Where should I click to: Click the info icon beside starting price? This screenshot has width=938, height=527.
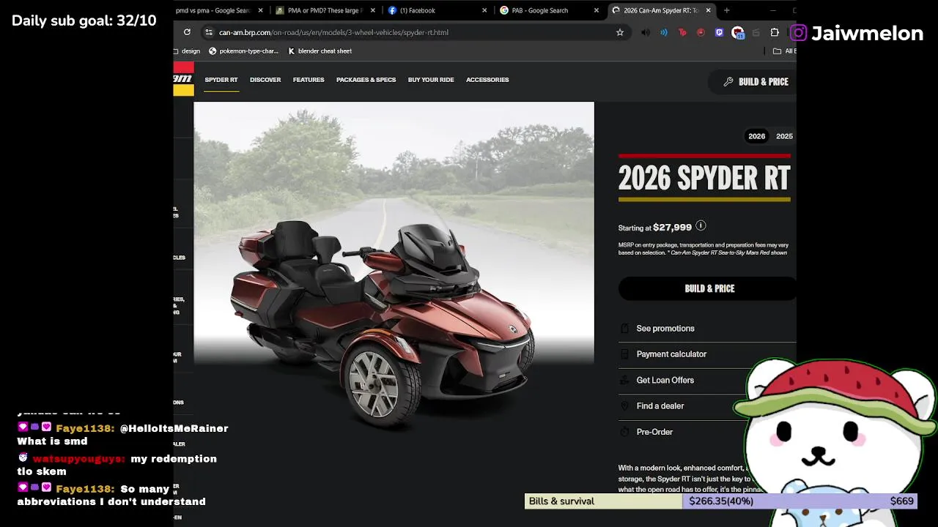point(701,226)
